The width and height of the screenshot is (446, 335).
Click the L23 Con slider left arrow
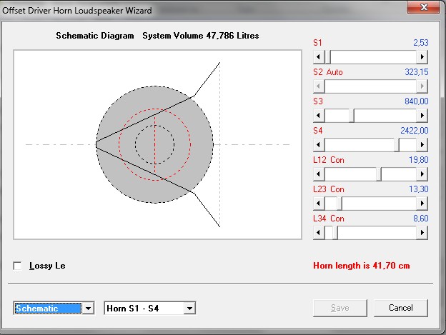[x=319, y=204]
